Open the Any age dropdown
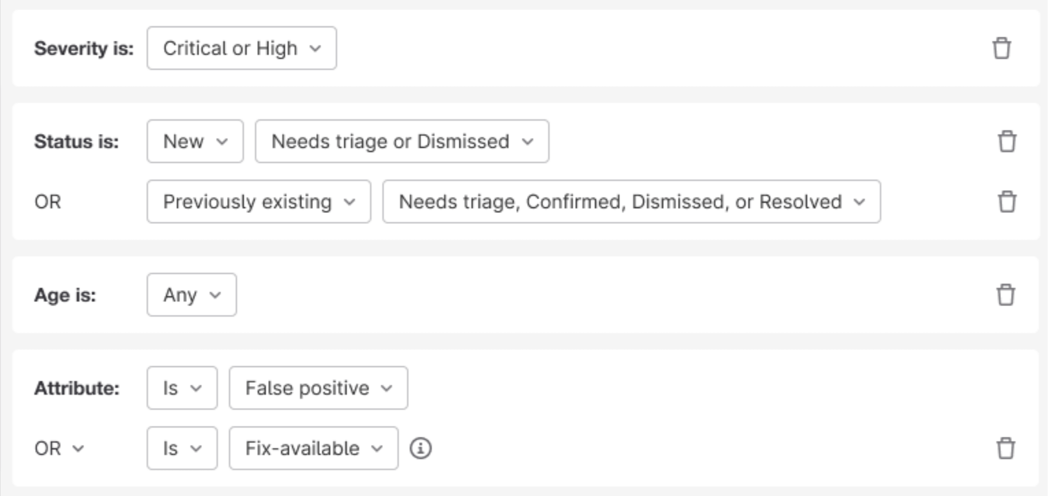Viewport: 1051px width, 496px height. (191, 295)
